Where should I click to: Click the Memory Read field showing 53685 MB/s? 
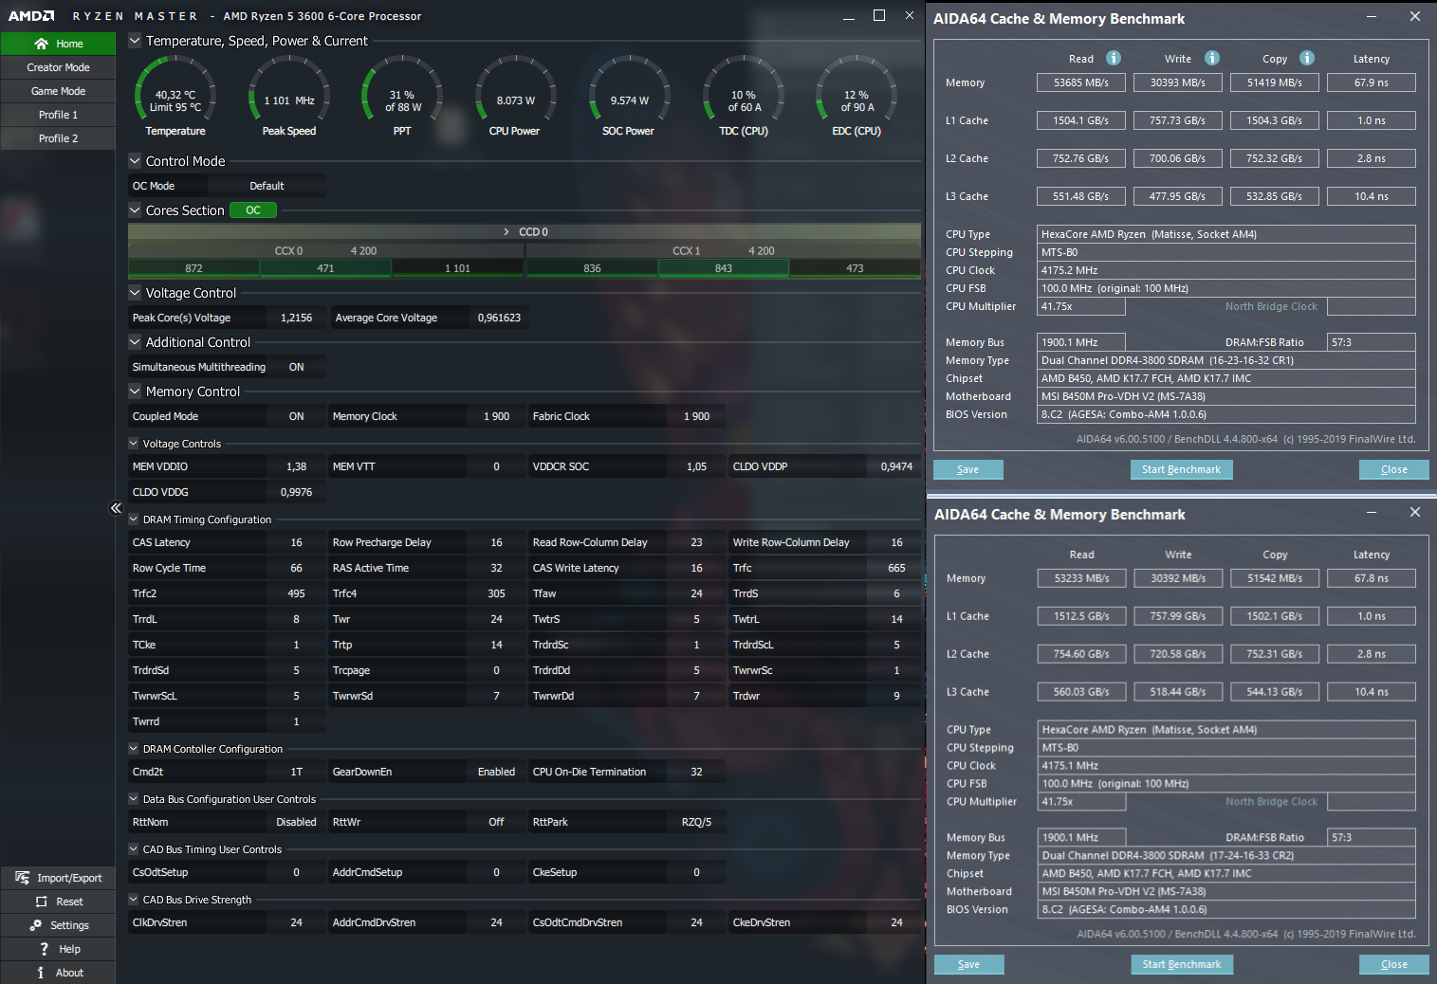[1081, 82]
